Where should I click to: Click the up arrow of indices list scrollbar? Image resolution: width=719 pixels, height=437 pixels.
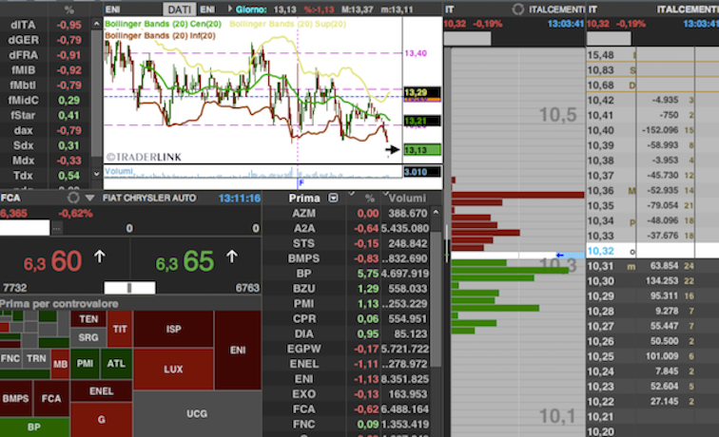pos(96,24)
